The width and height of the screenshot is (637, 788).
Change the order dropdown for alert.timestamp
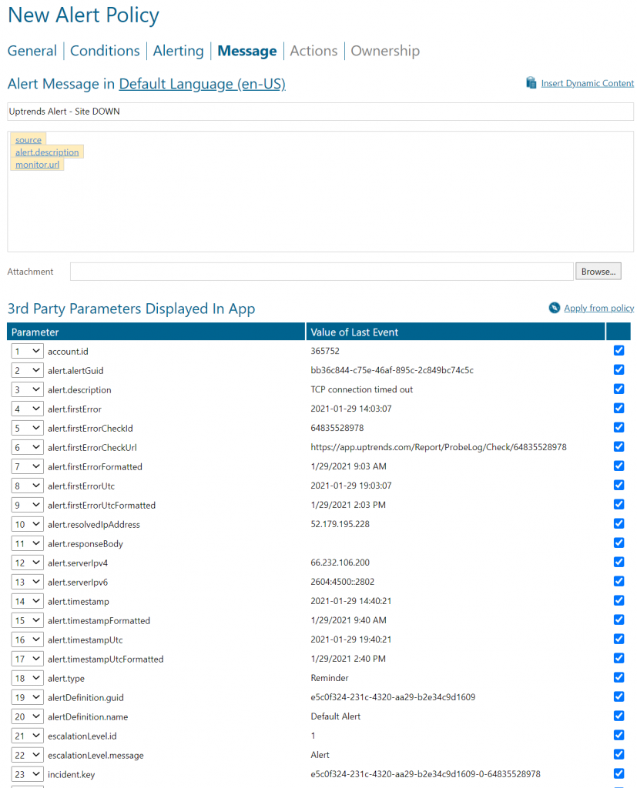coord(28,601)
